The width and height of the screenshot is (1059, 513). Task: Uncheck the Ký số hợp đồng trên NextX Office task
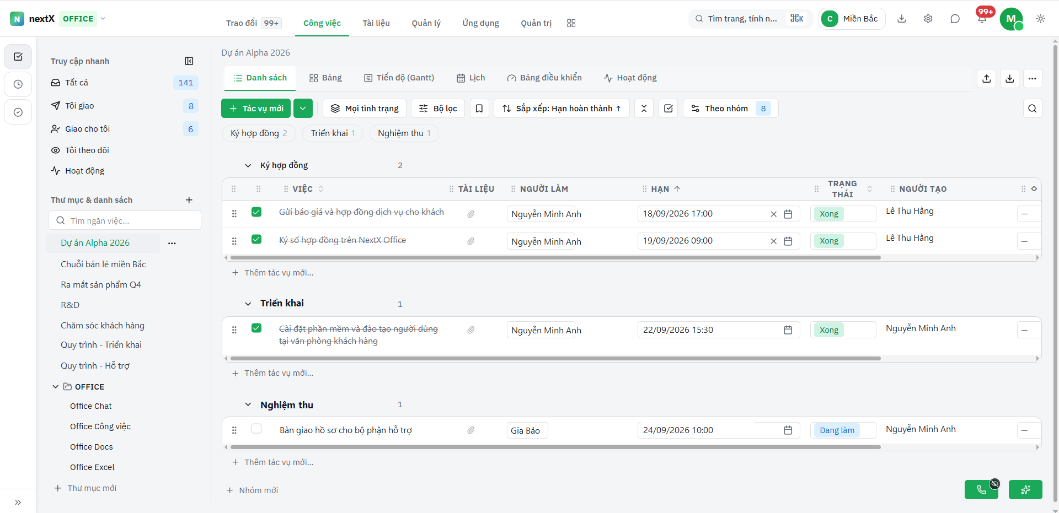[256, 240]
